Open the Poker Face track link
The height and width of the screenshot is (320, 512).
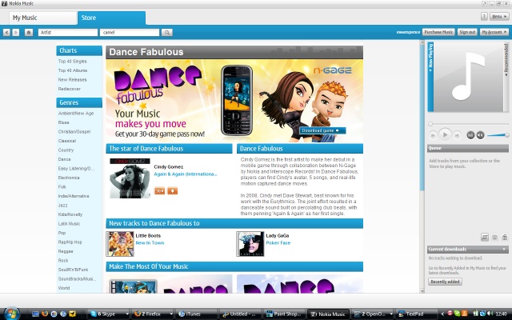[x=278, y=243]
